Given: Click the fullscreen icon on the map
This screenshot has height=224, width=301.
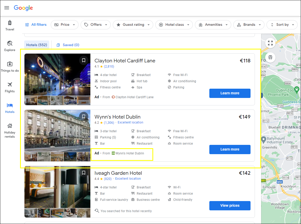Looking at the screenshot, I should 270,43.
